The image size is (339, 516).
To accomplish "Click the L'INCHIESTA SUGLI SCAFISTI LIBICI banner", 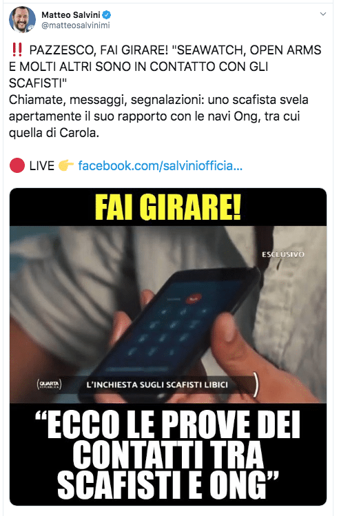I will [x=157, y=384].
